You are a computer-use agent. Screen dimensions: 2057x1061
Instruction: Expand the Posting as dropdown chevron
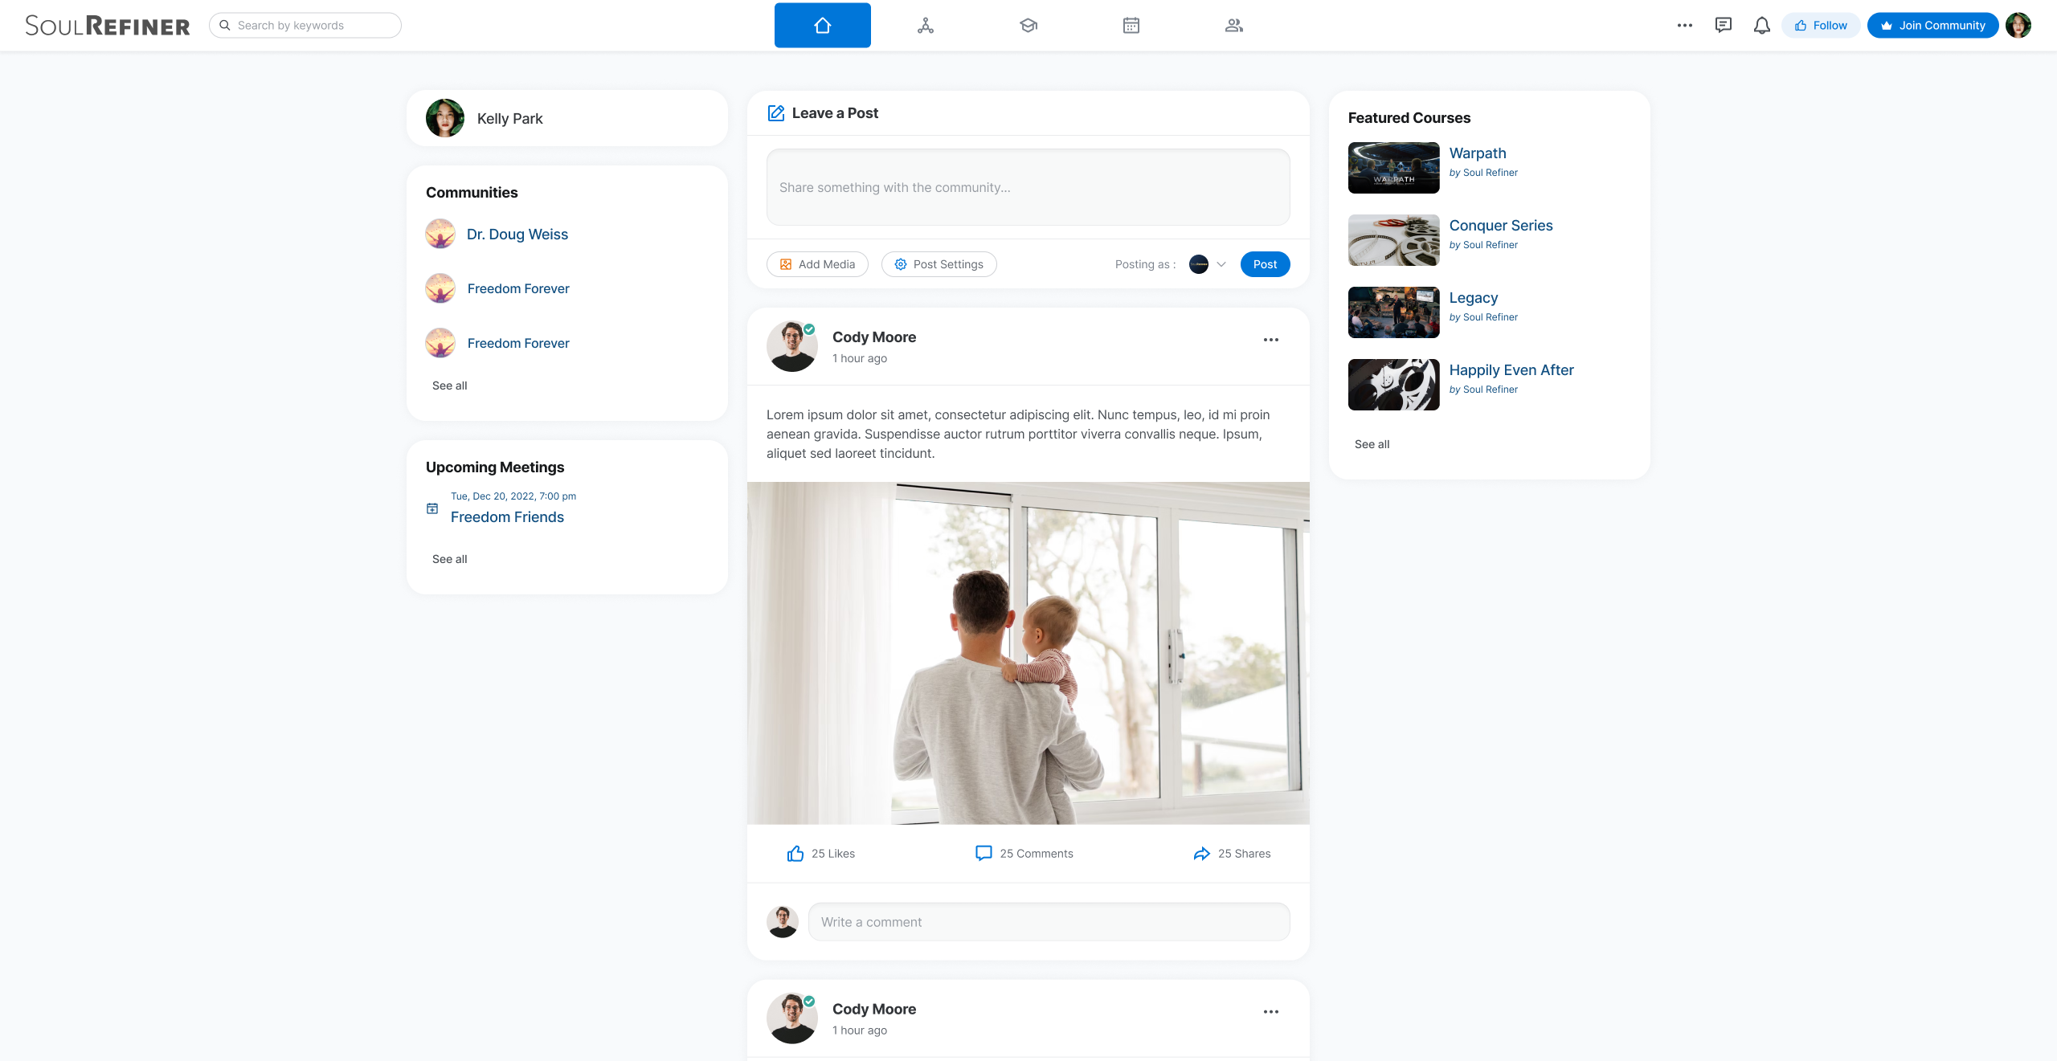click(1221, 264)
